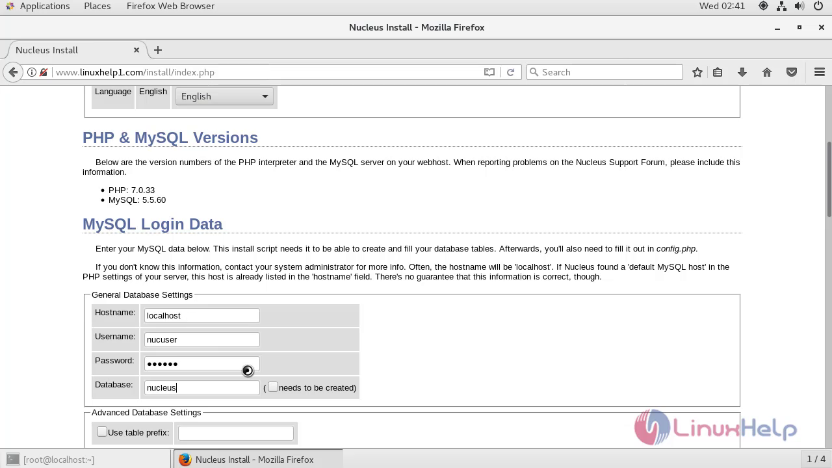
Task: Open the English language dropdown
Action: (224, 96)
